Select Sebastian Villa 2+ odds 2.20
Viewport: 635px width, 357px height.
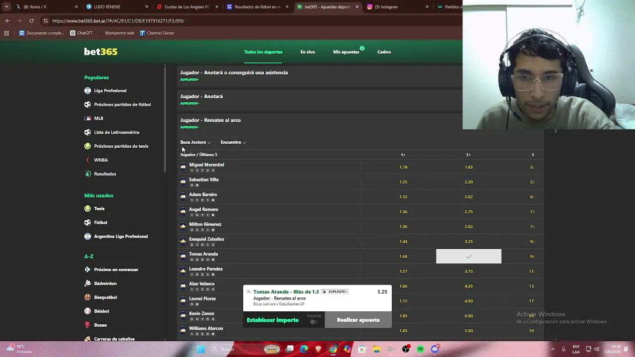click(x=469, y=182)
